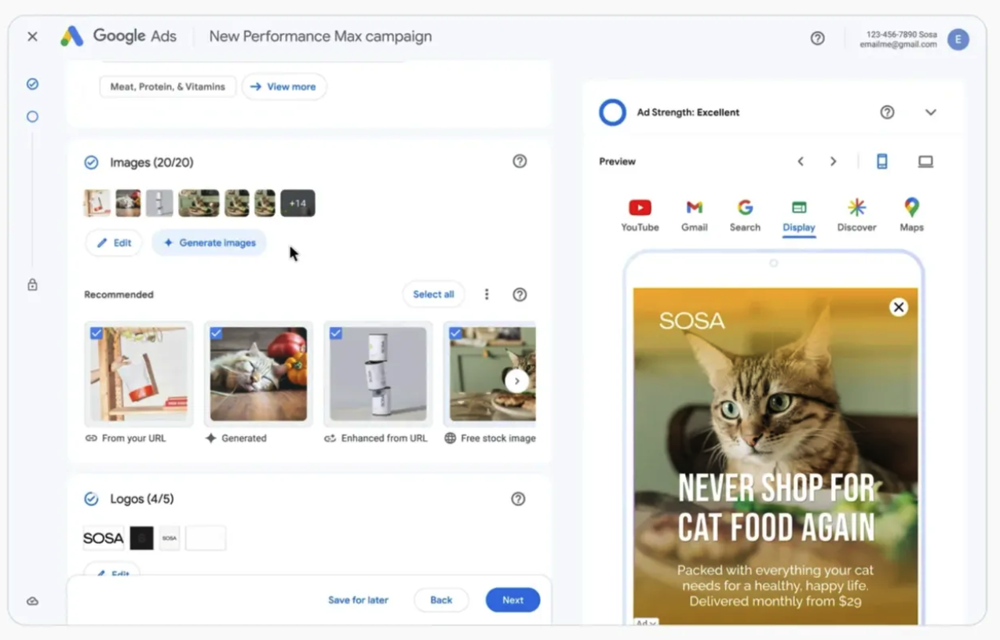Select the YouTube preview tab
The image size is (1000, 640).
[x=640, y=215]
